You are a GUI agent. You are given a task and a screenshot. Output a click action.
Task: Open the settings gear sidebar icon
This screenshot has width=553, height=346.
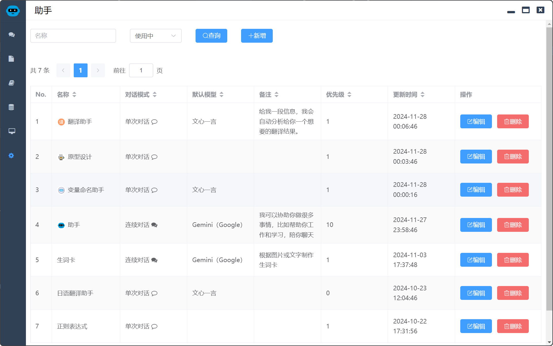(x=11, y=156)
